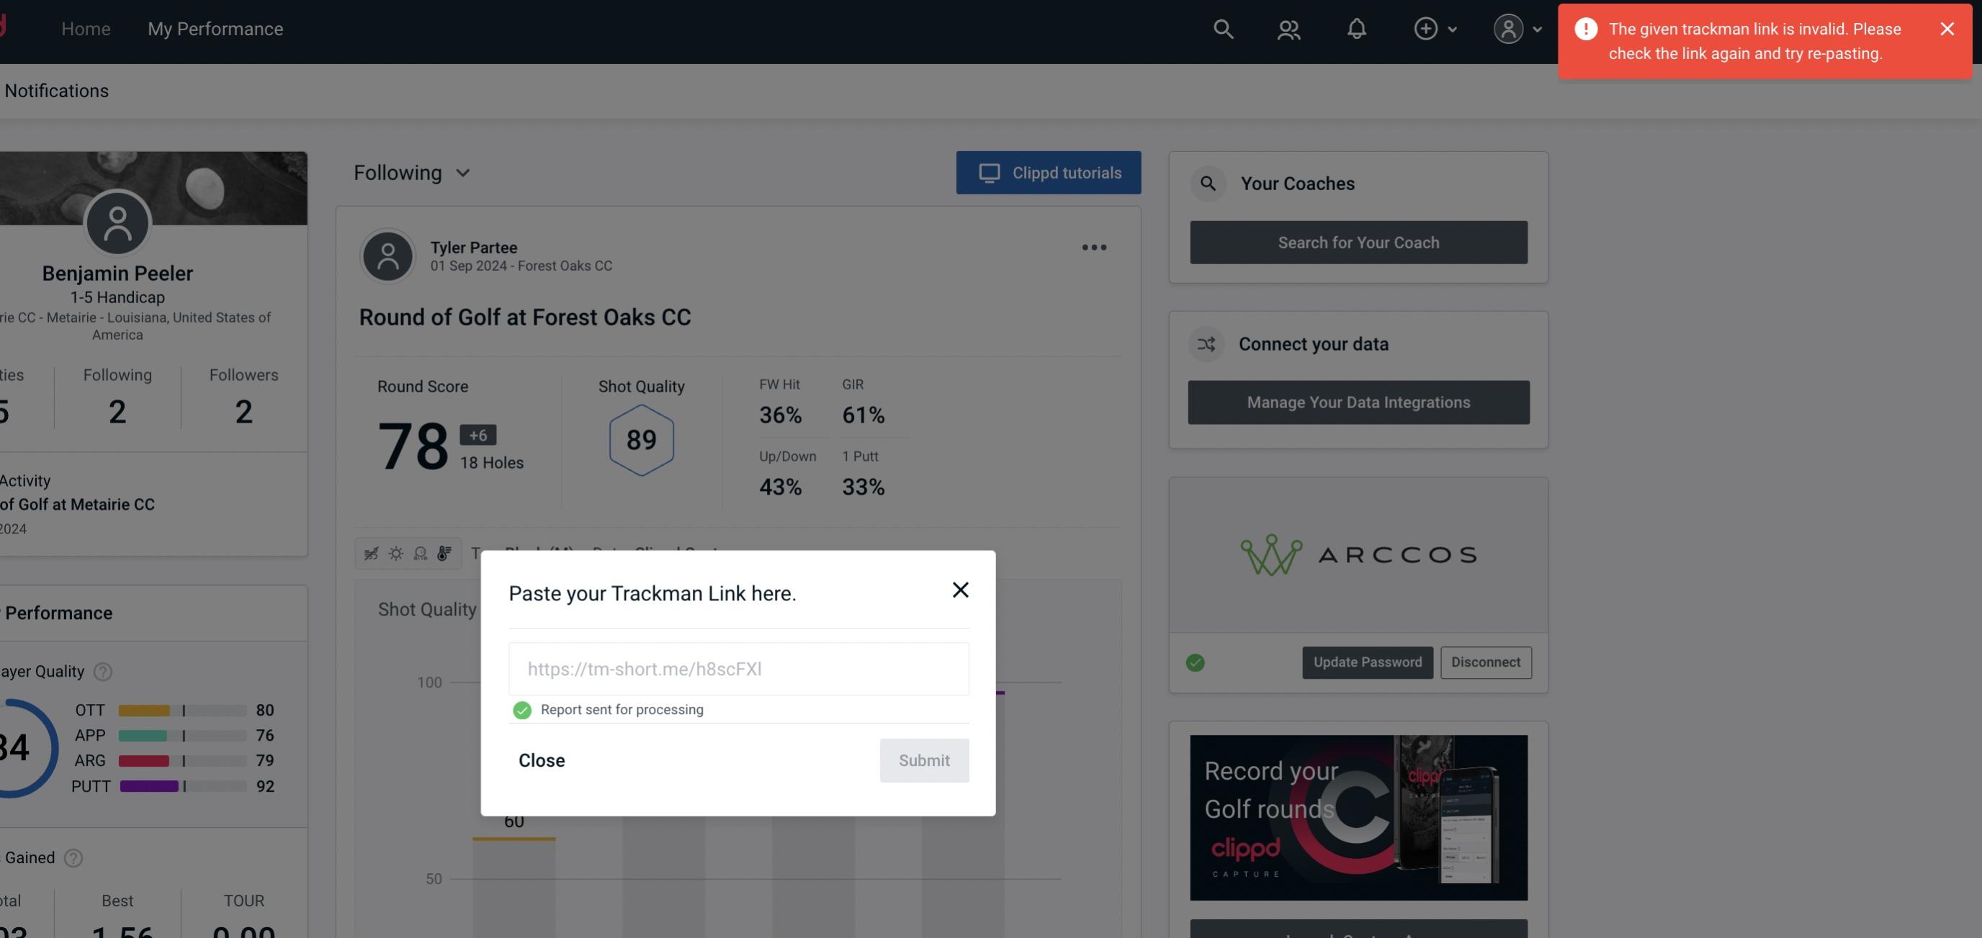Click the people/community icon in the navbar
This screenshot has height=938, width=1982.
coord(1289,28)
